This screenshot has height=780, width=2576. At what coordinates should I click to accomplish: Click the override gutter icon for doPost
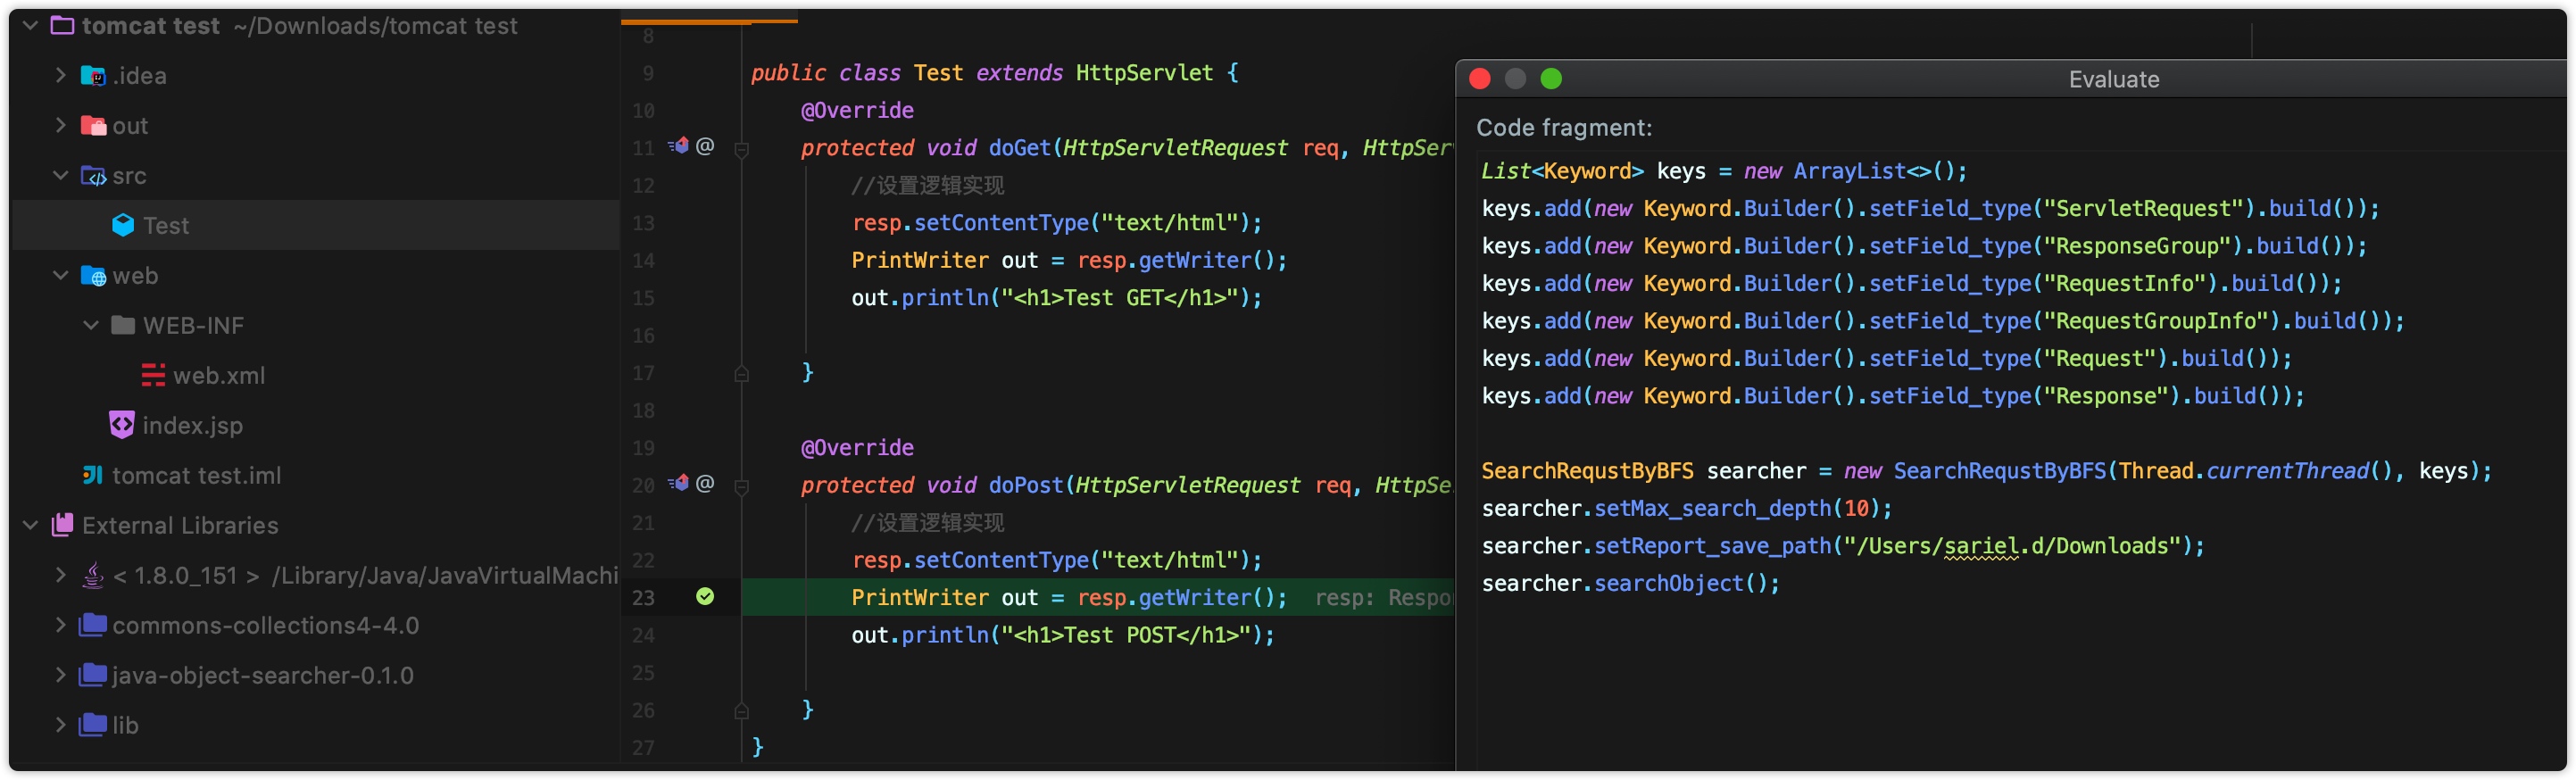pos(679,484)
